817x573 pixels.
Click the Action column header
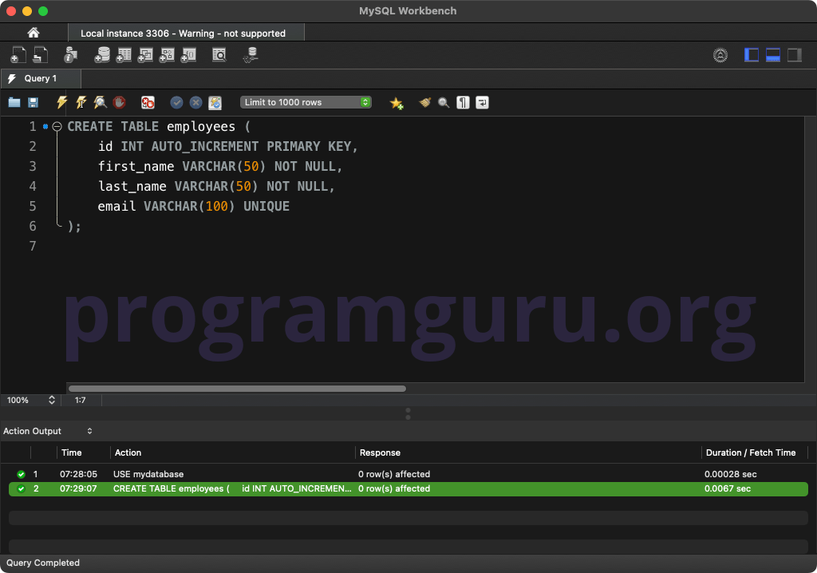(x=128, y=452)
